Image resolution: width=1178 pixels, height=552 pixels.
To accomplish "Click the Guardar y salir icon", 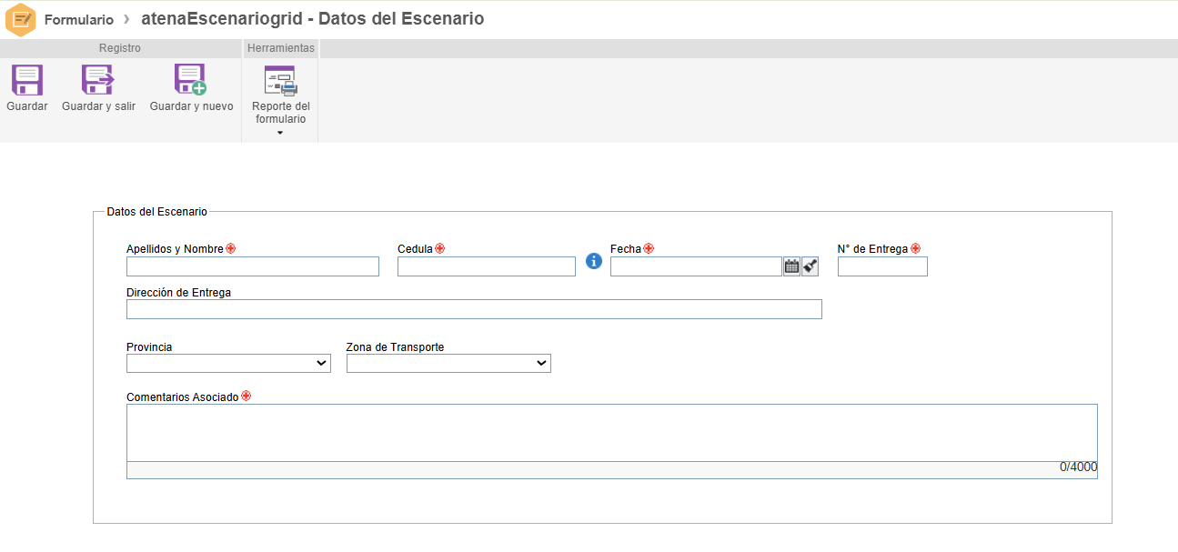I will 98,80.
